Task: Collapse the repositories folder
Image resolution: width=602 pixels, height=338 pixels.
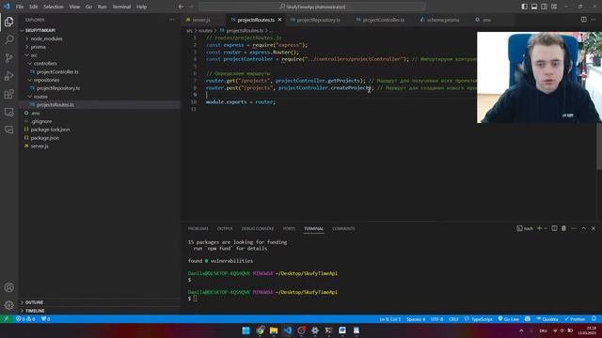Action: [46, 80]
